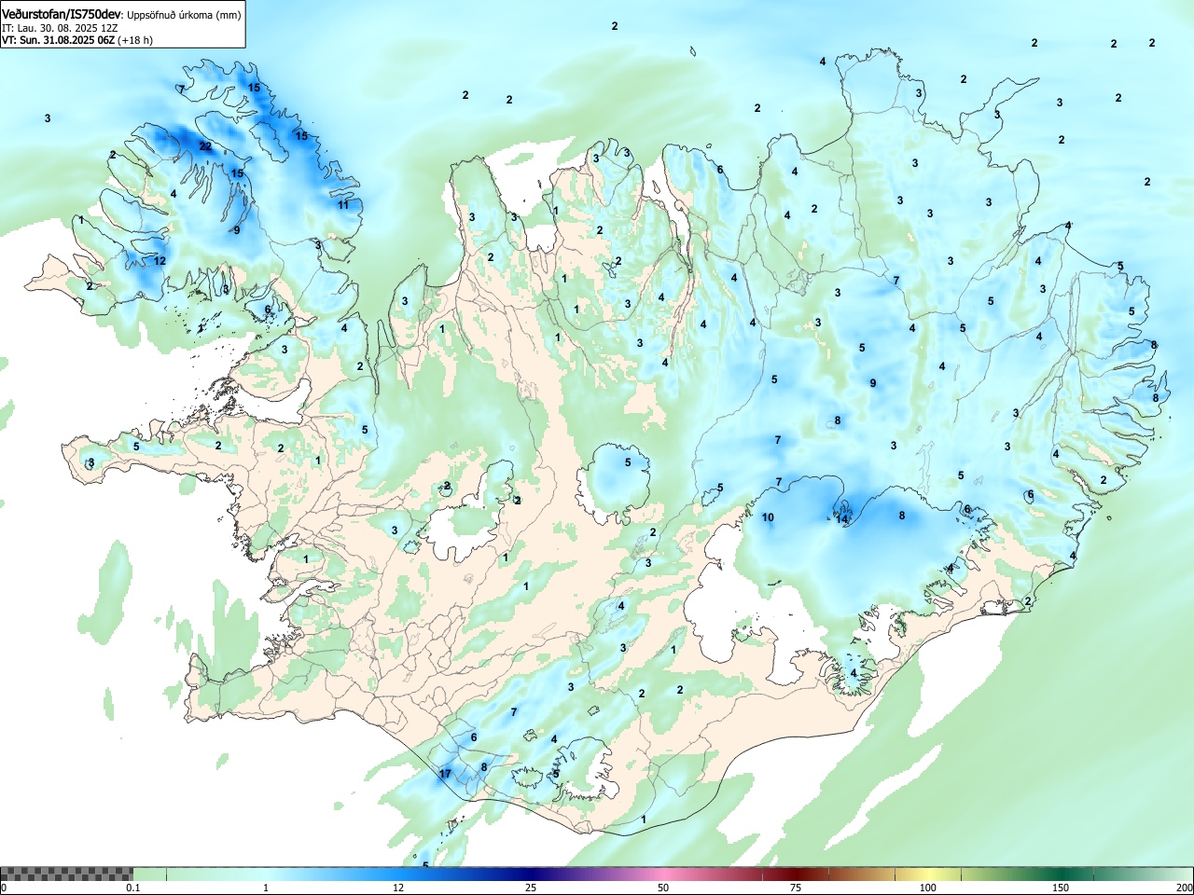Click the '100' label on the color scale
Image resolution: width=1194 pixels, height=895 pixels.
point(928,888)
